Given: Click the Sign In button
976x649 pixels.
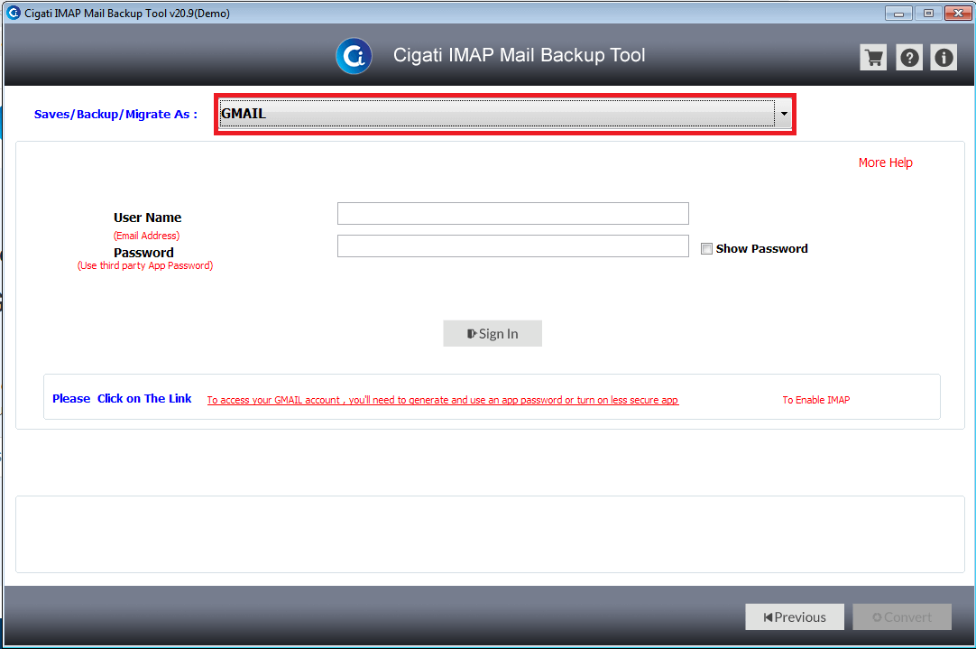Looking at the screenshot, I should point(493,334).
